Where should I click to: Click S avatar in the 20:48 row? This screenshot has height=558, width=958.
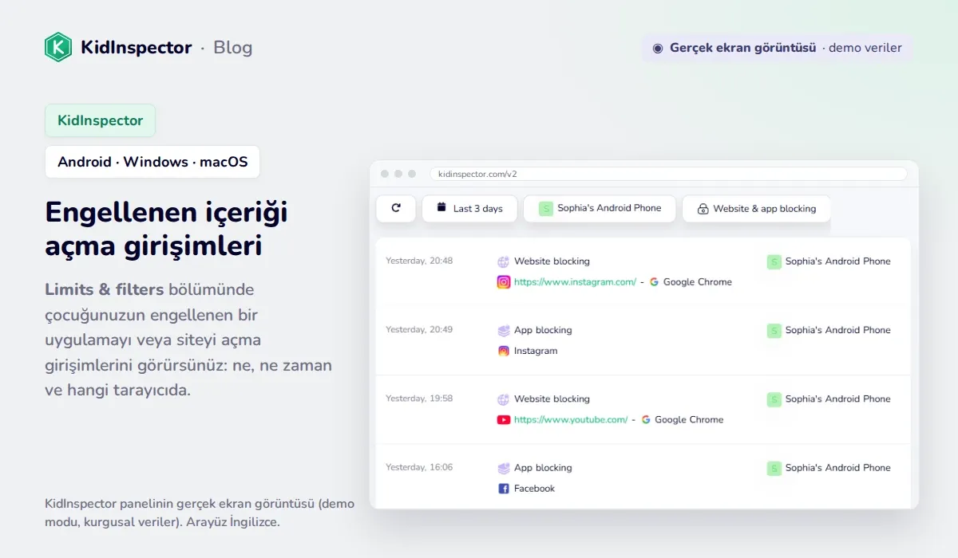774,261
